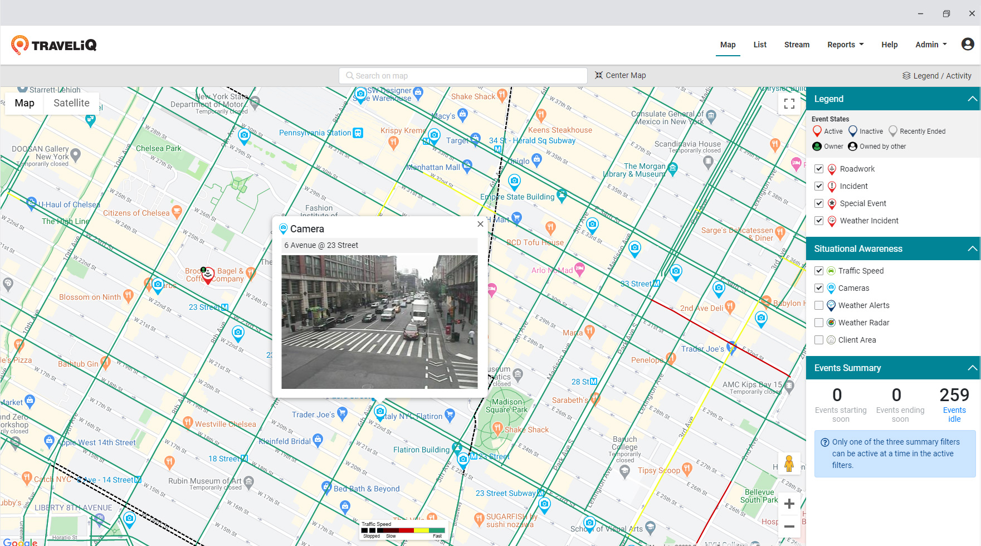The width and height of the screenshot is (981, 546).
Task: Click the Center Map crosshair icon
Action: 598,75
